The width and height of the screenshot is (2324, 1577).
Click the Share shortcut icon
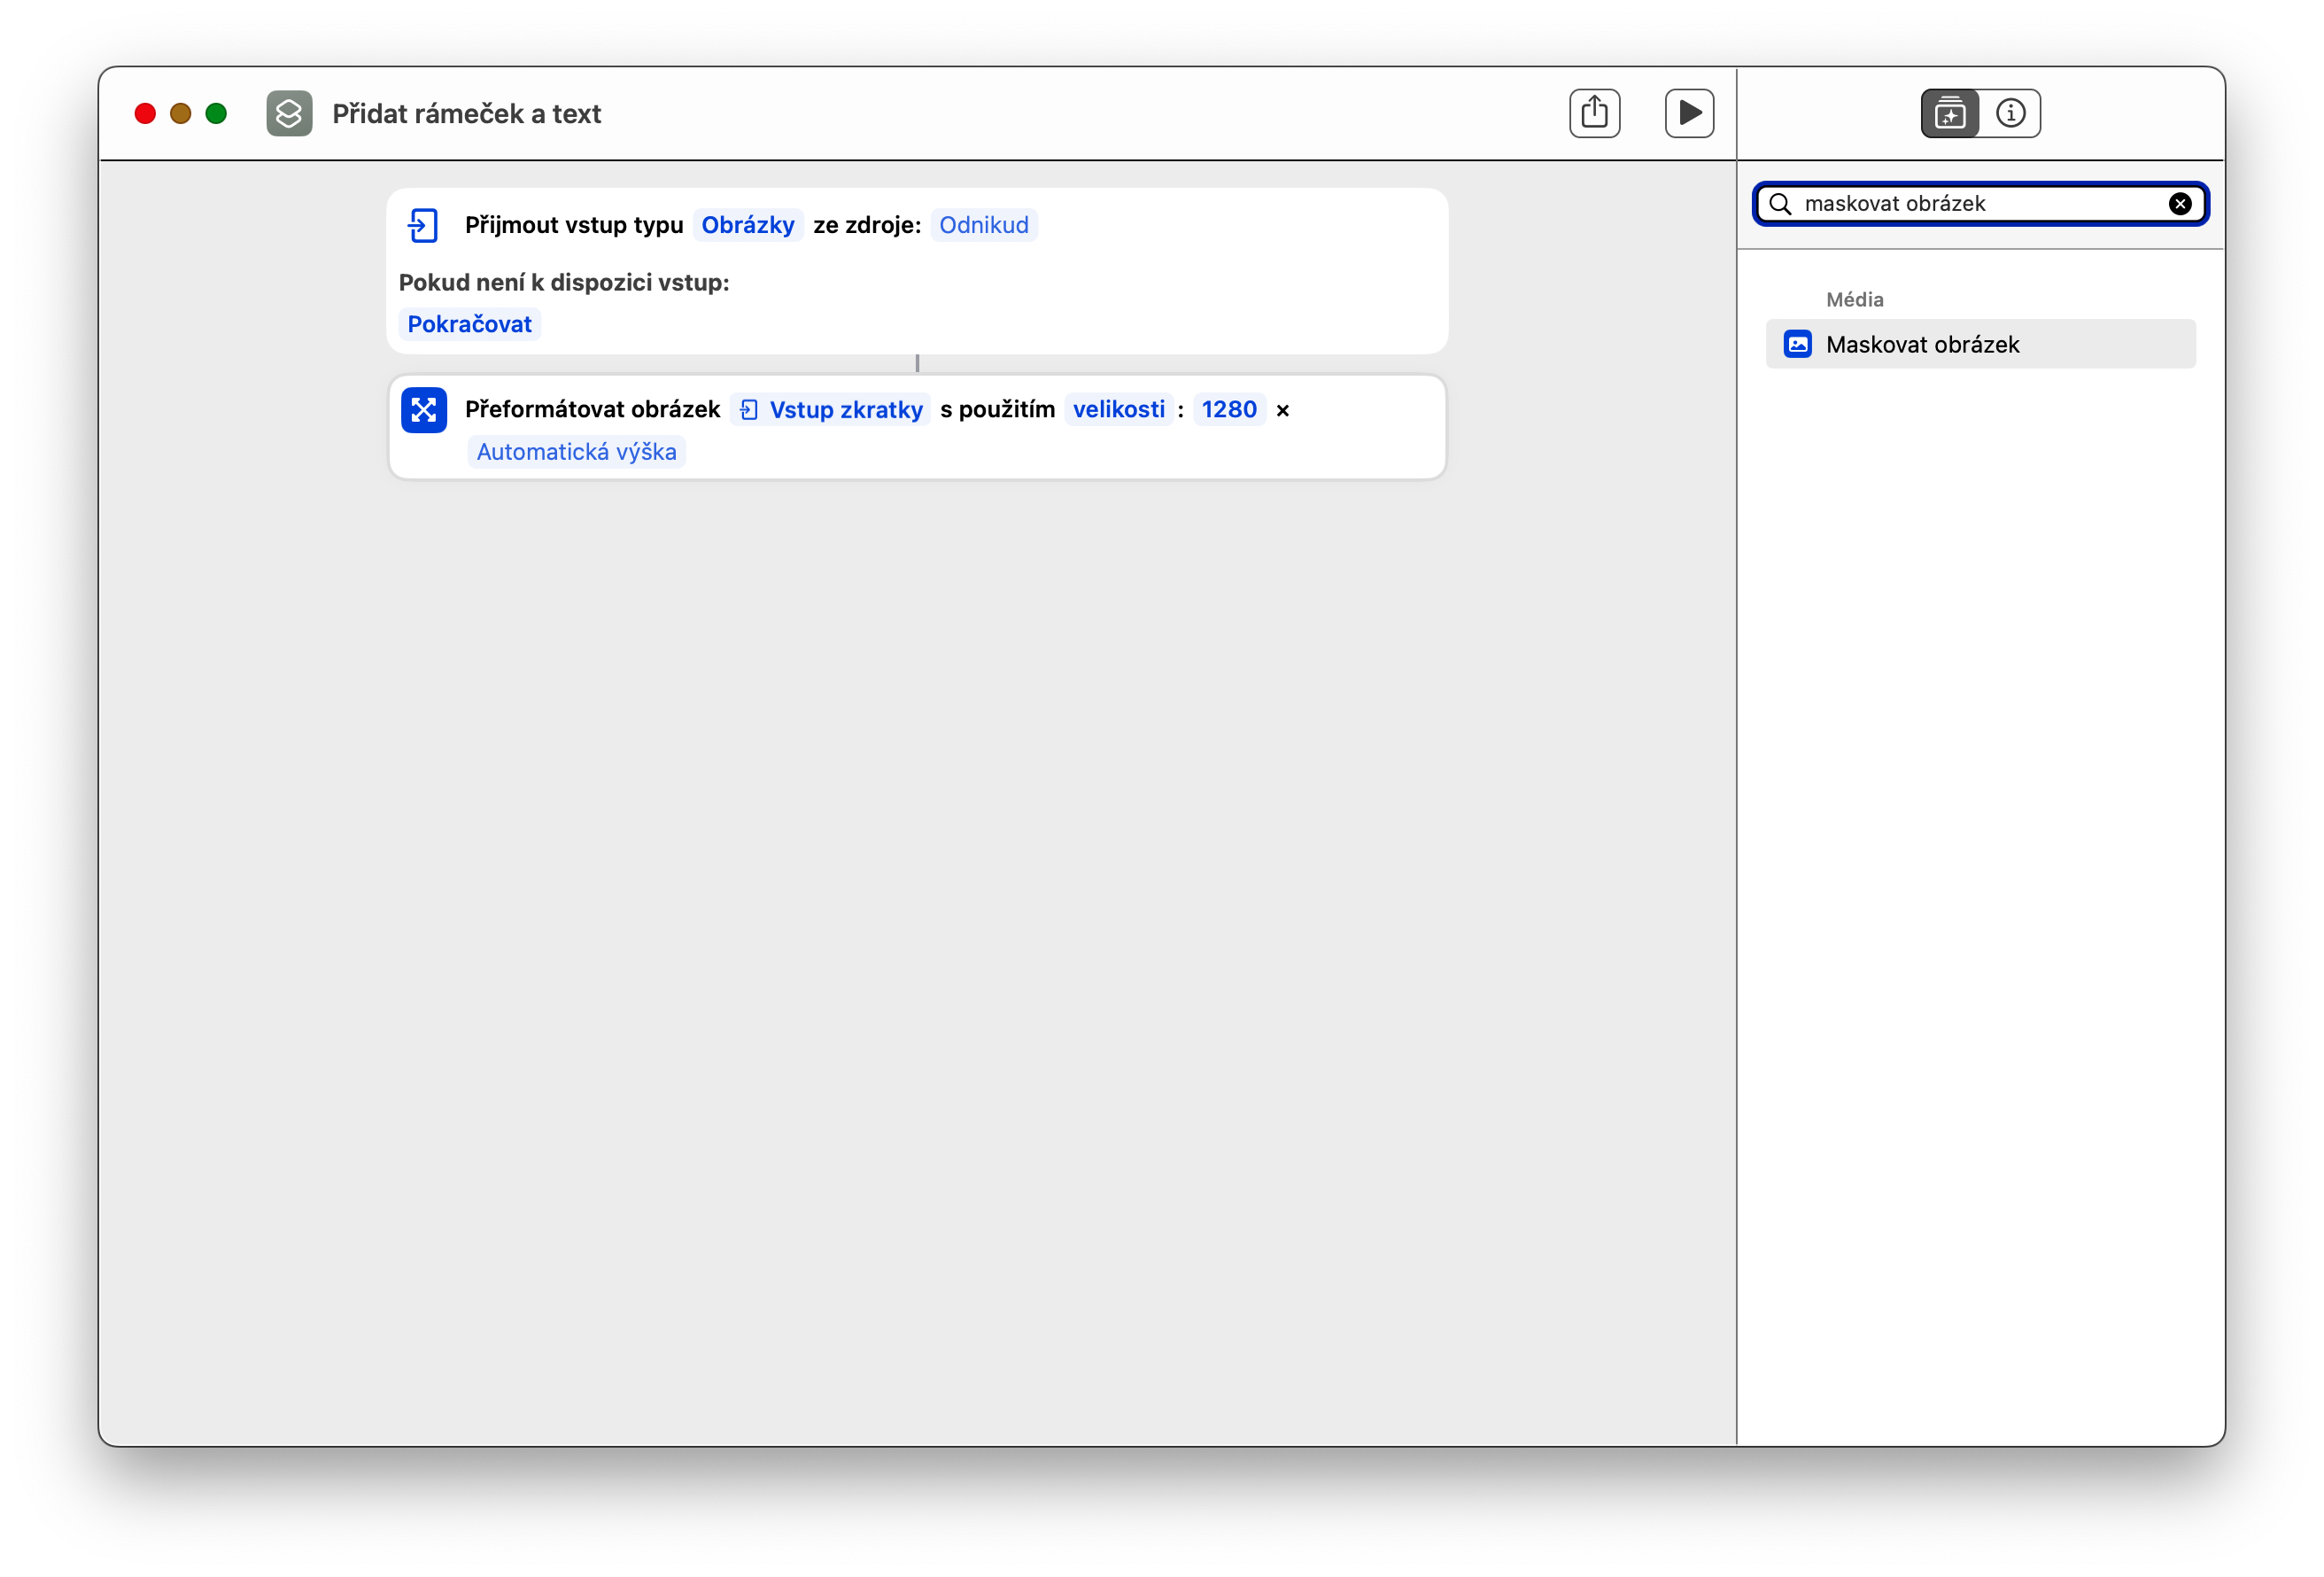[1594, 113]
